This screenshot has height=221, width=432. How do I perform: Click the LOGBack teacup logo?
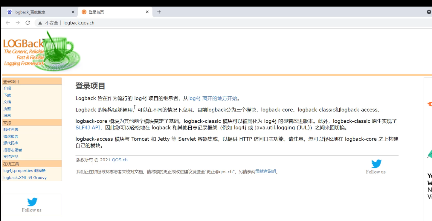[42, 51]
